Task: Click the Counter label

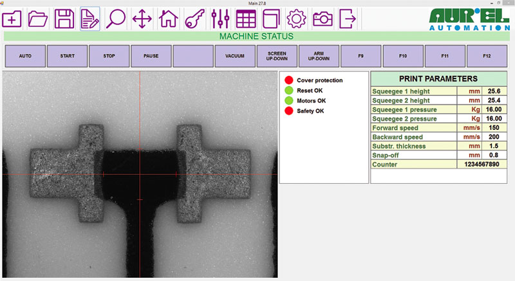Action: coord(384,164)
